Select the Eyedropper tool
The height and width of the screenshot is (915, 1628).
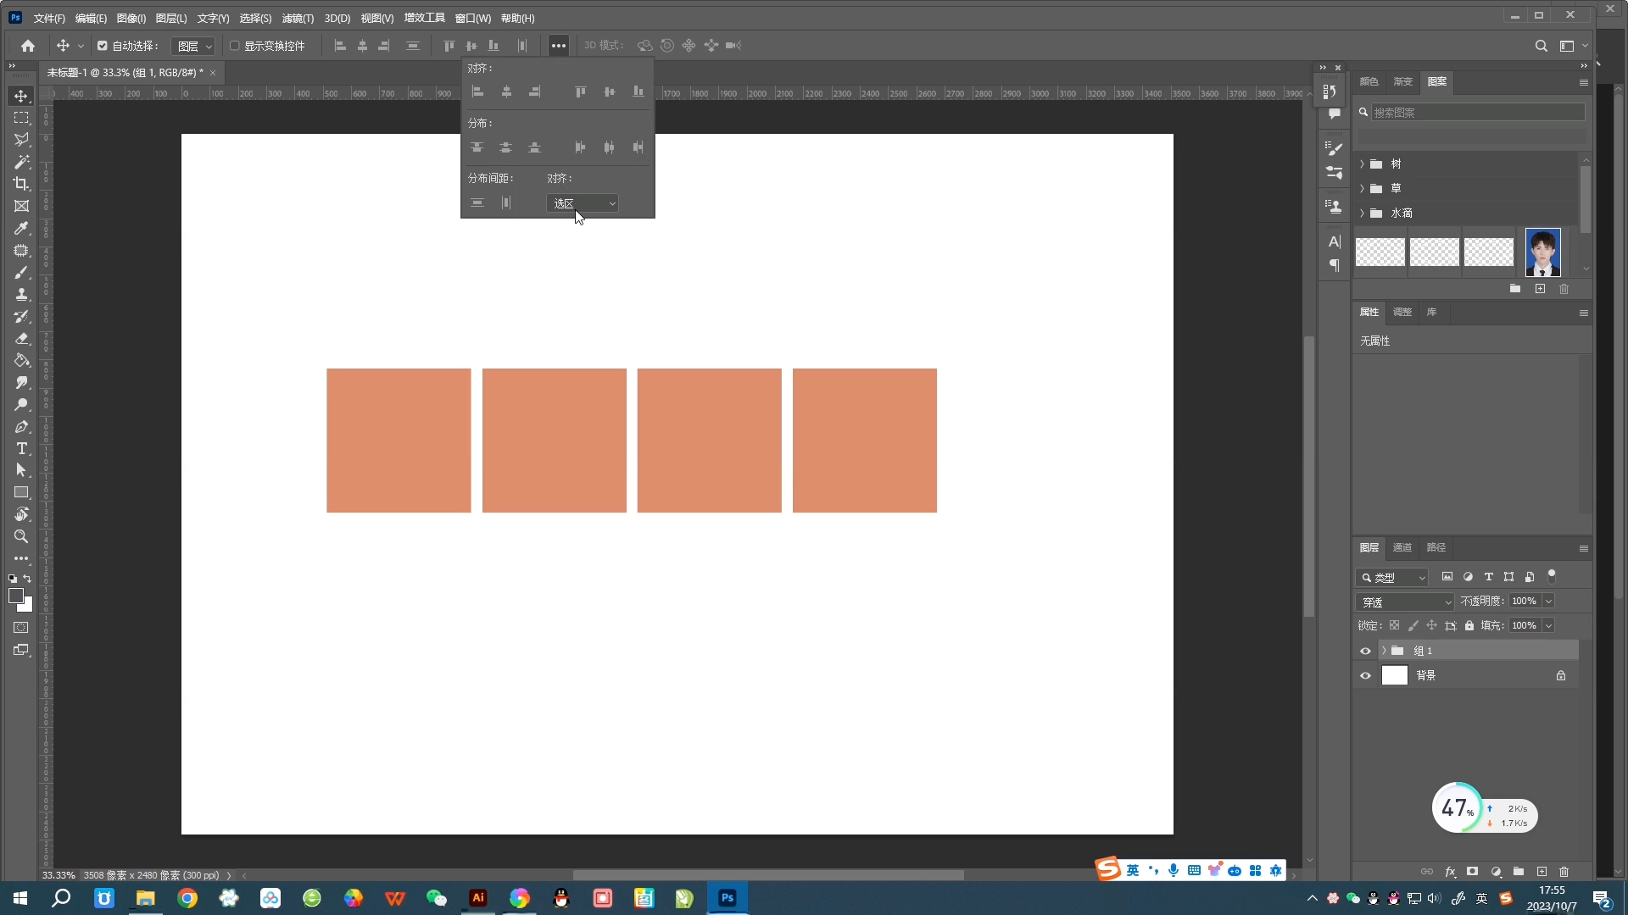[x=21, y=228]
